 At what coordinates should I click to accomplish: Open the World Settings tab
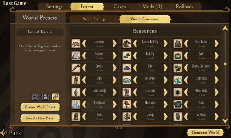94,19
